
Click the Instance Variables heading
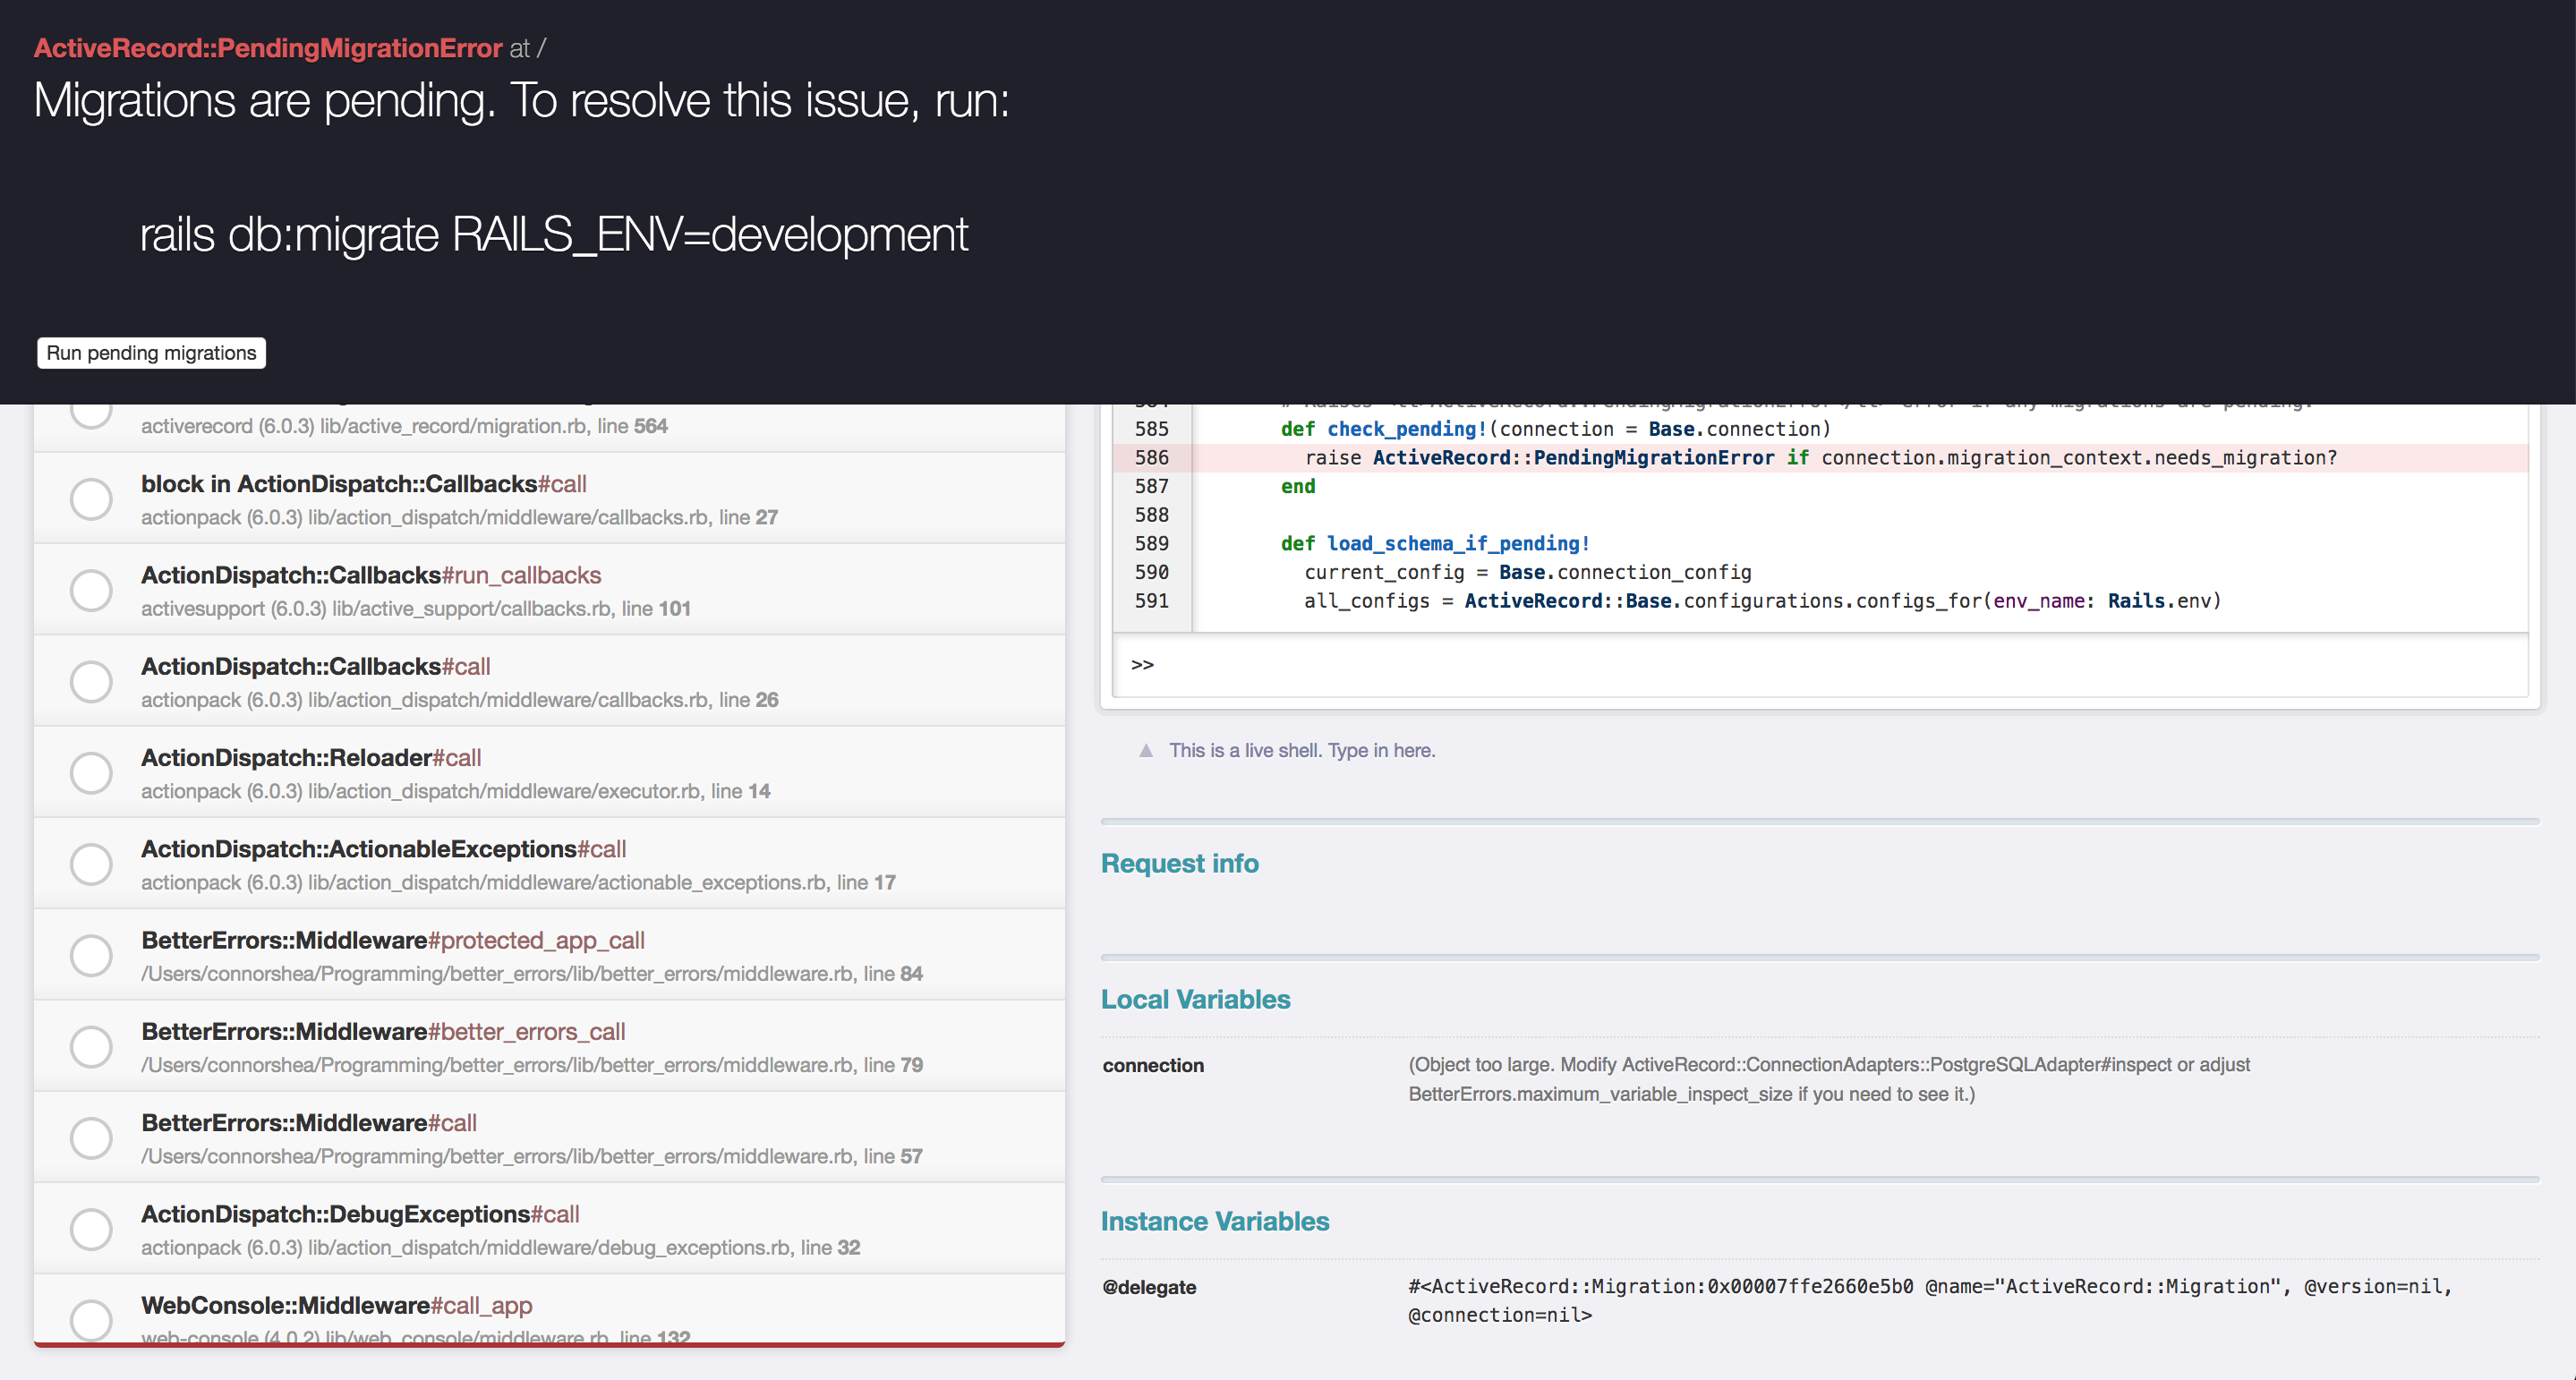pos(1215,1221)
